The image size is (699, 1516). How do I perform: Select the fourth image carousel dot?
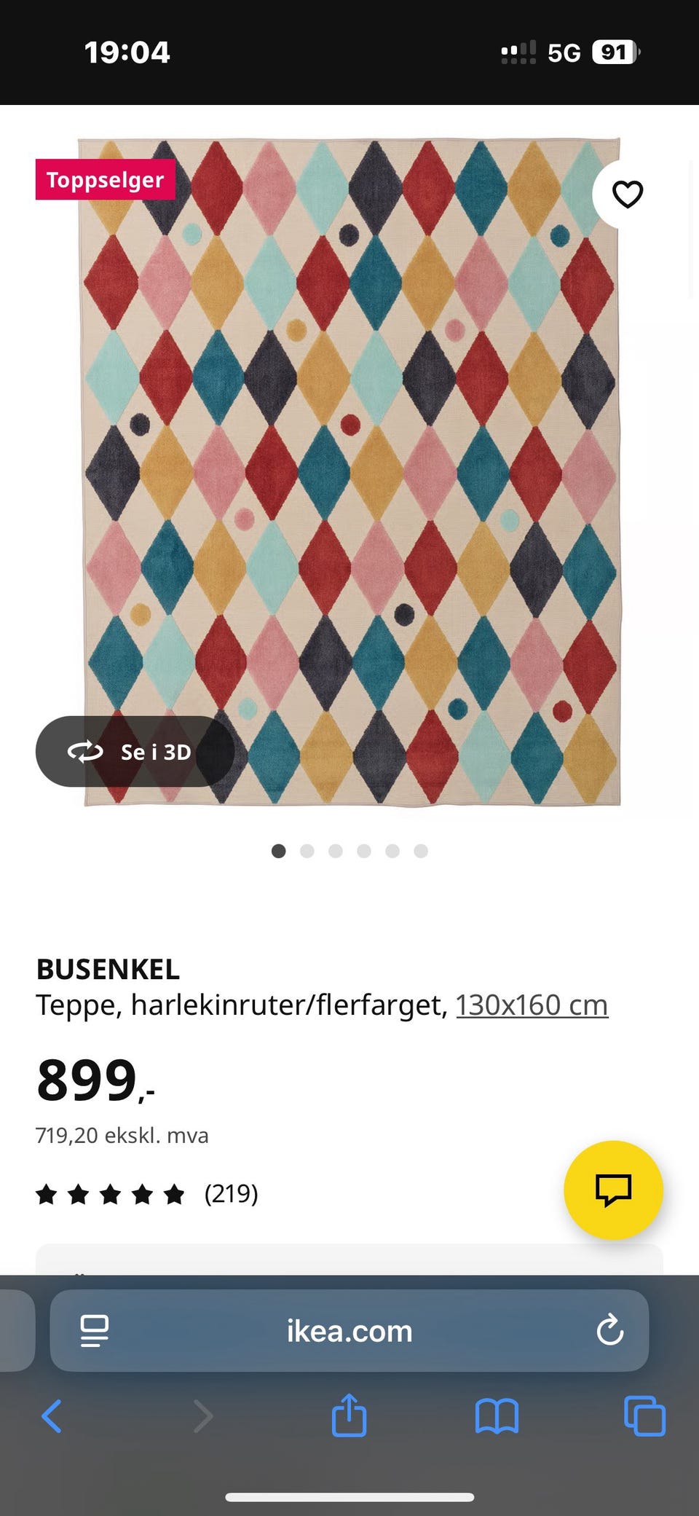363,851
